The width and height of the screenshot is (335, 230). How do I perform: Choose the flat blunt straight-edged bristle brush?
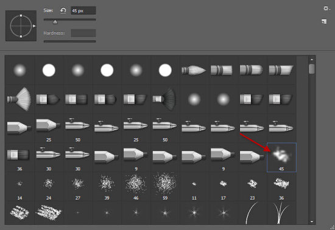[x=222, y=70]
